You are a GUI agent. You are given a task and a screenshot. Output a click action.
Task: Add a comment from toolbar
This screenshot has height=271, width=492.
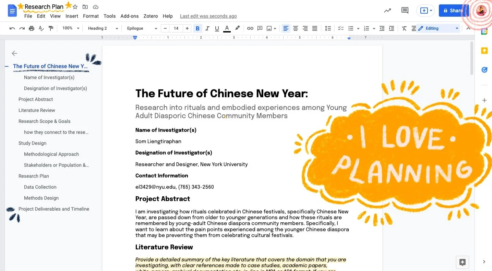[x=260, y=28]
